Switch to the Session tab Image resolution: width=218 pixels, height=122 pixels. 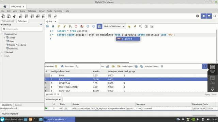coord(18,105)
